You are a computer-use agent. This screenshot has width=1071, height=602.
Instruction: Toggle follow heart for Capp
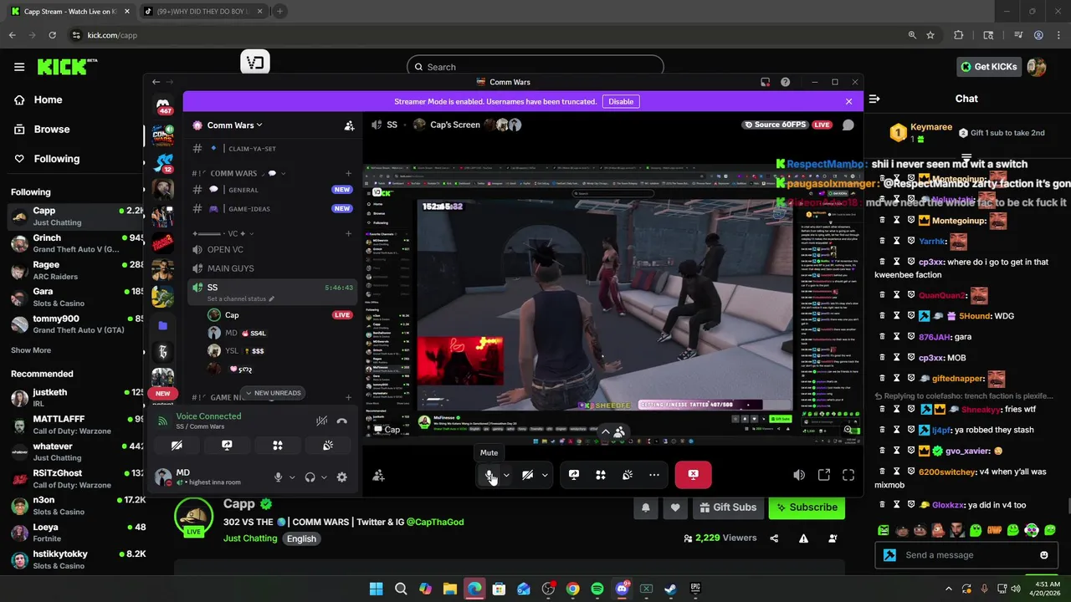pos(674,507)
